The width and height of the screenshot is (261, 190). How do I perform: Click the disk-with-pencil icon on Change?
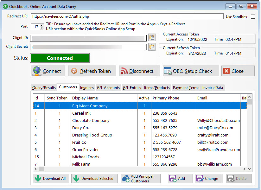point(200,179)
